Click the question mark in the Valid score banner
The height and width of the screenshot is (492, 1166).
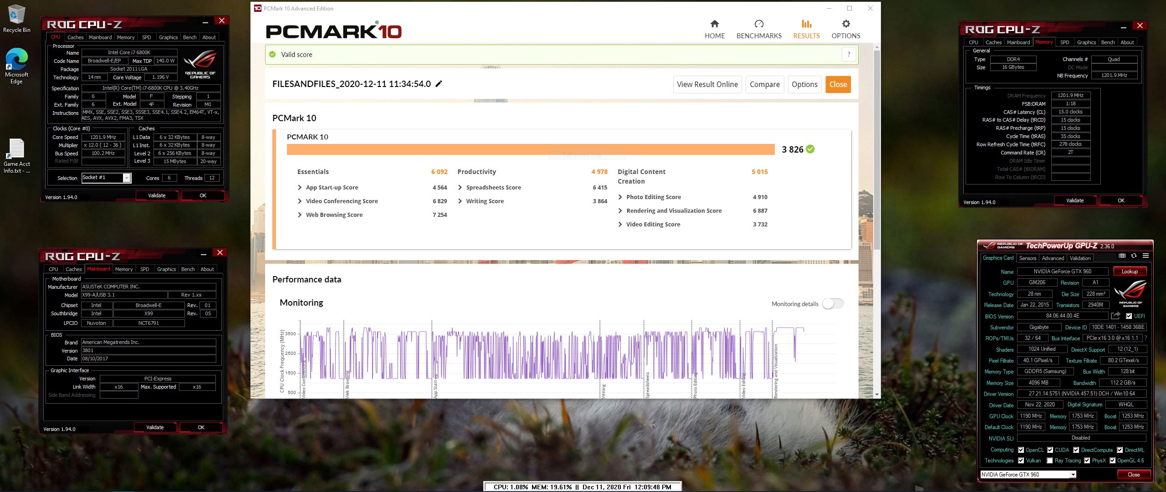pyautogui.click(x=849, y=55)
